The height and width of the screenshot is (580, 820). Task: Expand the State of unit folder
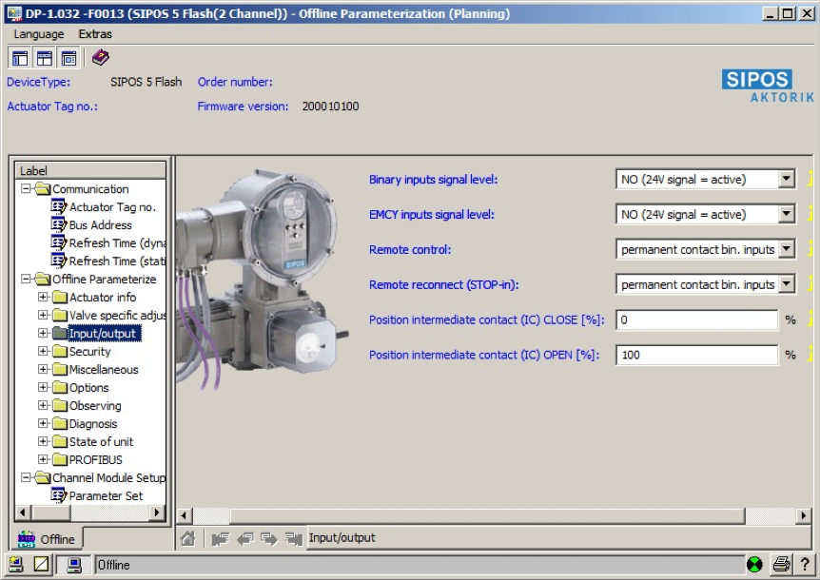44,441
